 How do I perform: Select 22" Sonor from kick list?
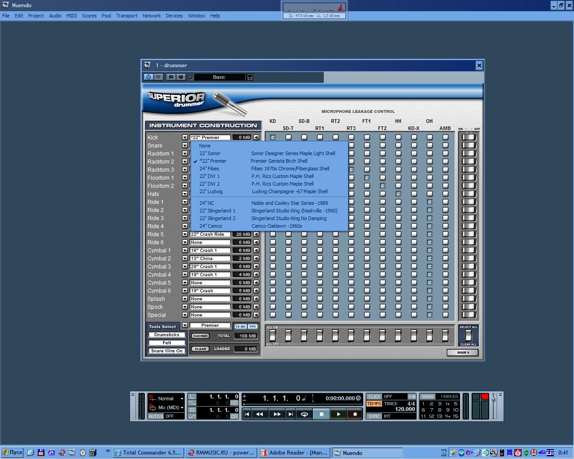269,153
